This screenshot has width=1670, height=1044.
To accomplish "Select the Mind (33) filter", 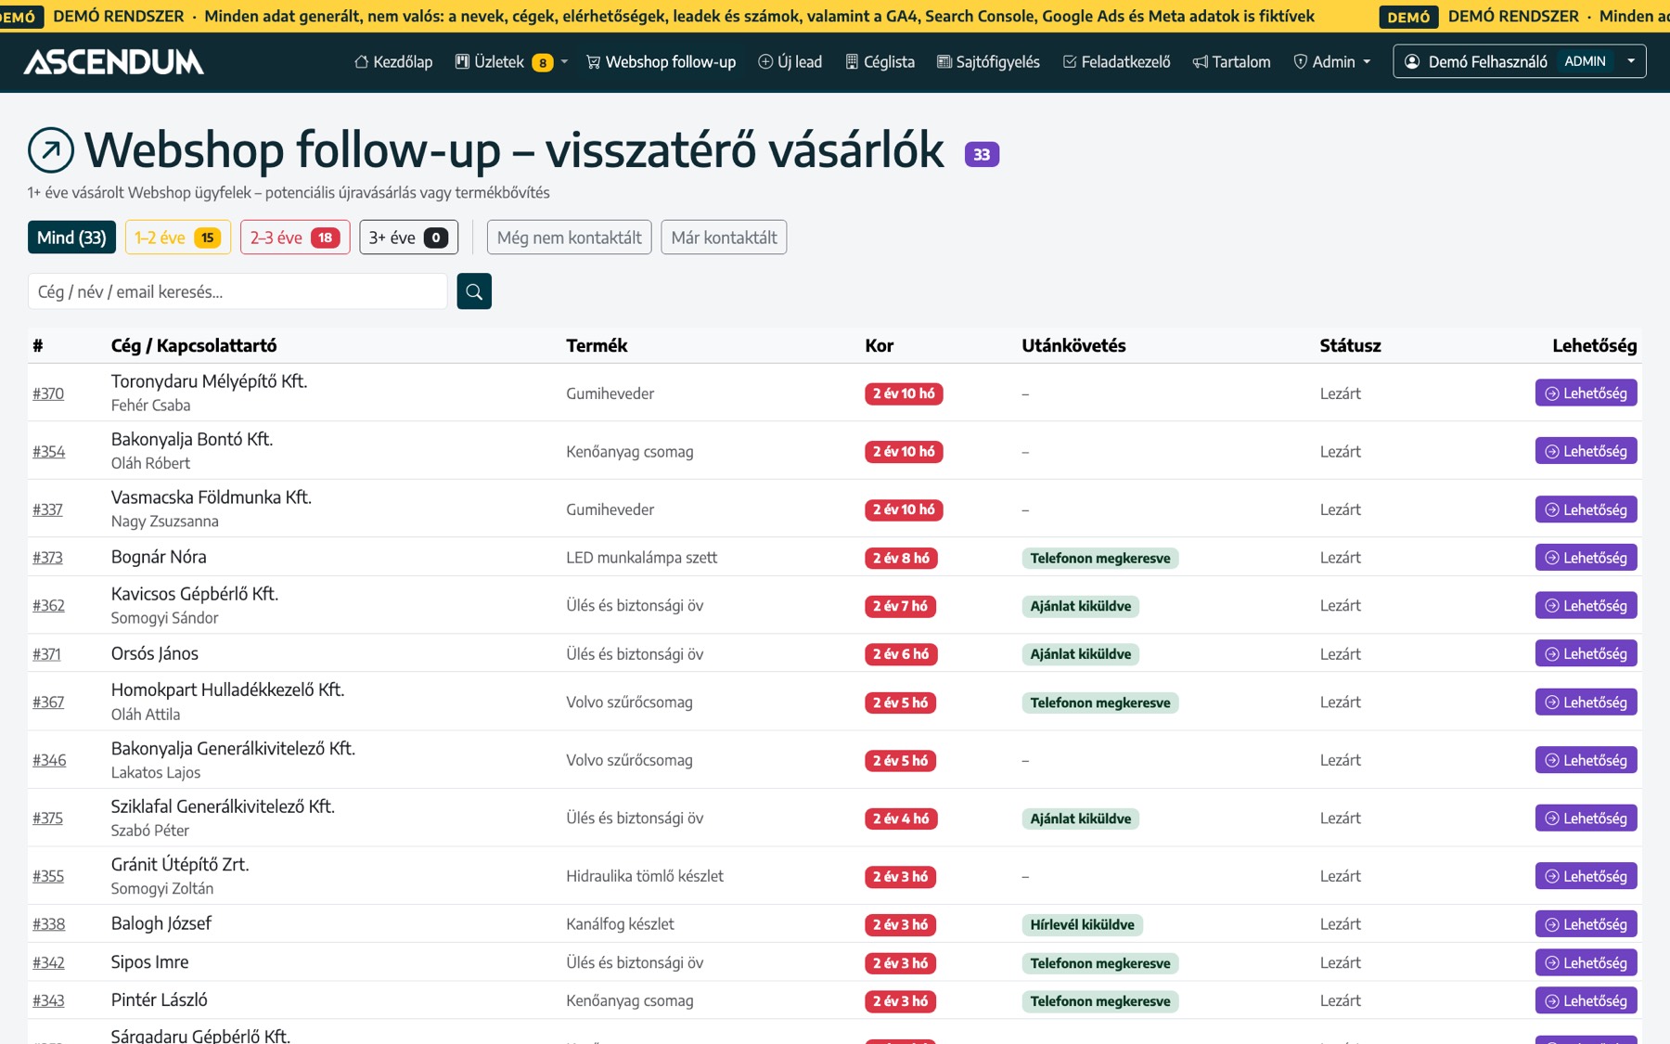I will point(71,238).
